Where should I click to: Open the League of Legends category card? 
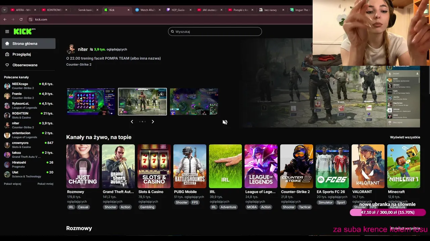pos(261,166)
